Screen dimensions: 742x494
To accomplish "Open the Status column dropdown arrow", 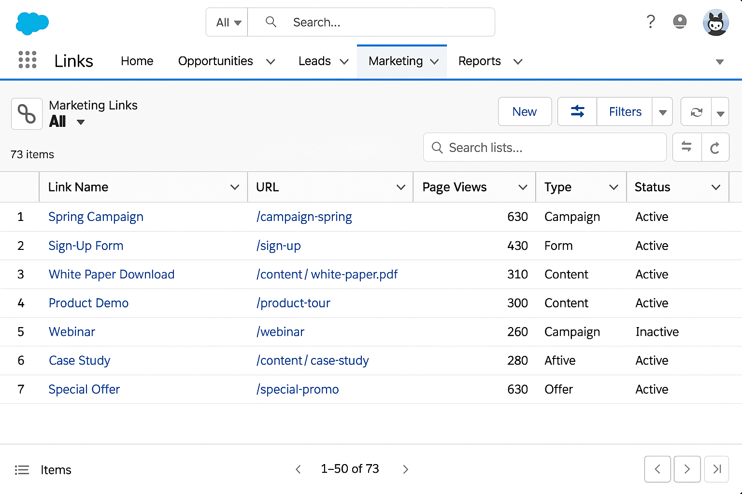I will (715, 187).
